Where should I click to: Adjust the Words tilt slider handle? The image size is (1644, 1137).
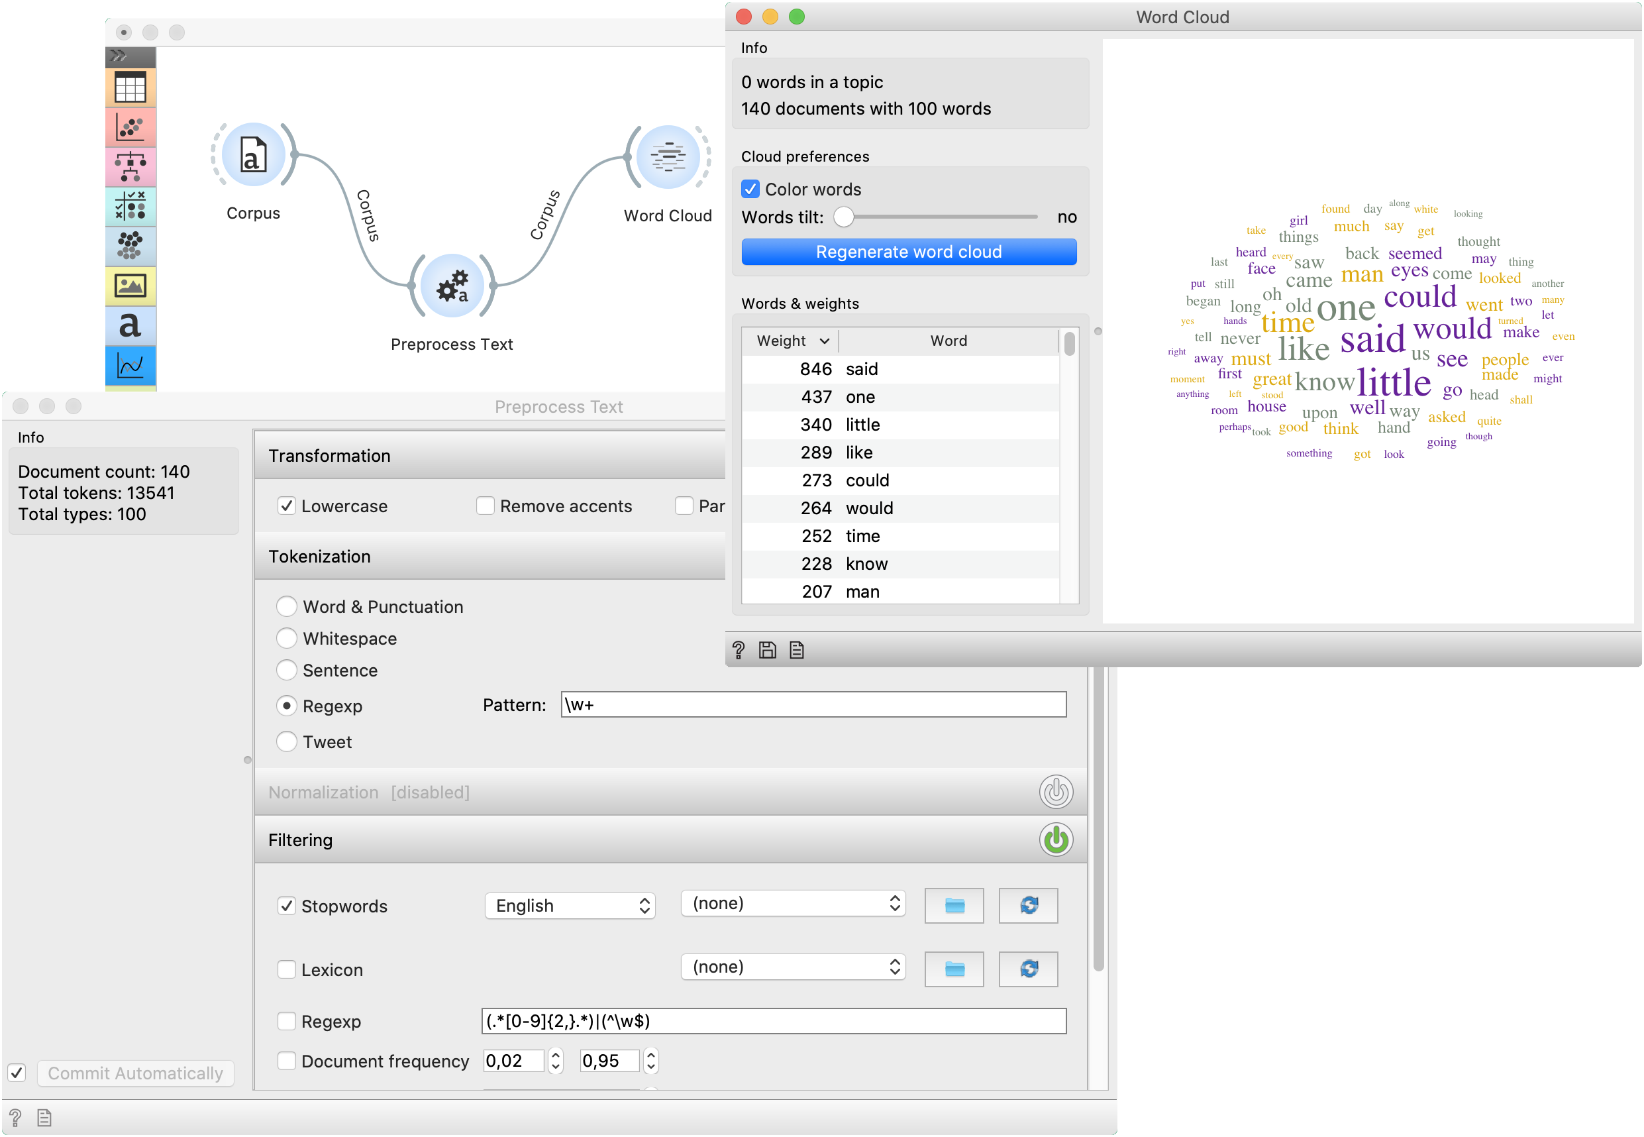843,217
